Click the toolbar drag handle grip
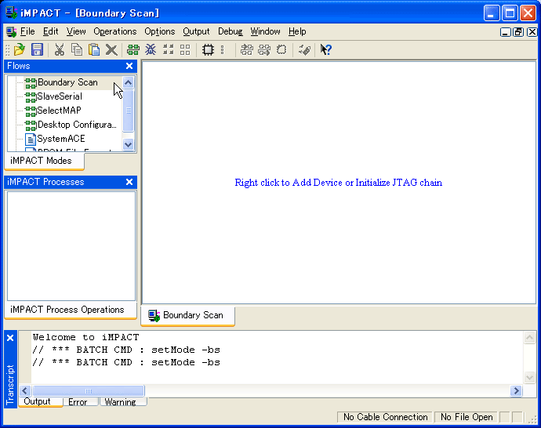The image size is (541, 428). tap(8, 49)
